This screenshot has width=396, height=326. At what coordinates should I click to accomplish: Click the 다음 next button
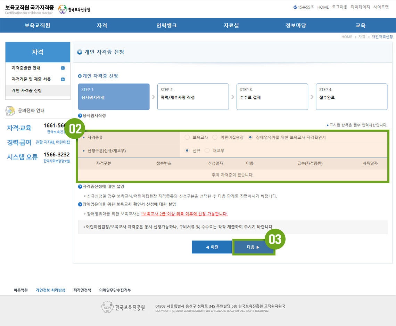tap(253, 247)
